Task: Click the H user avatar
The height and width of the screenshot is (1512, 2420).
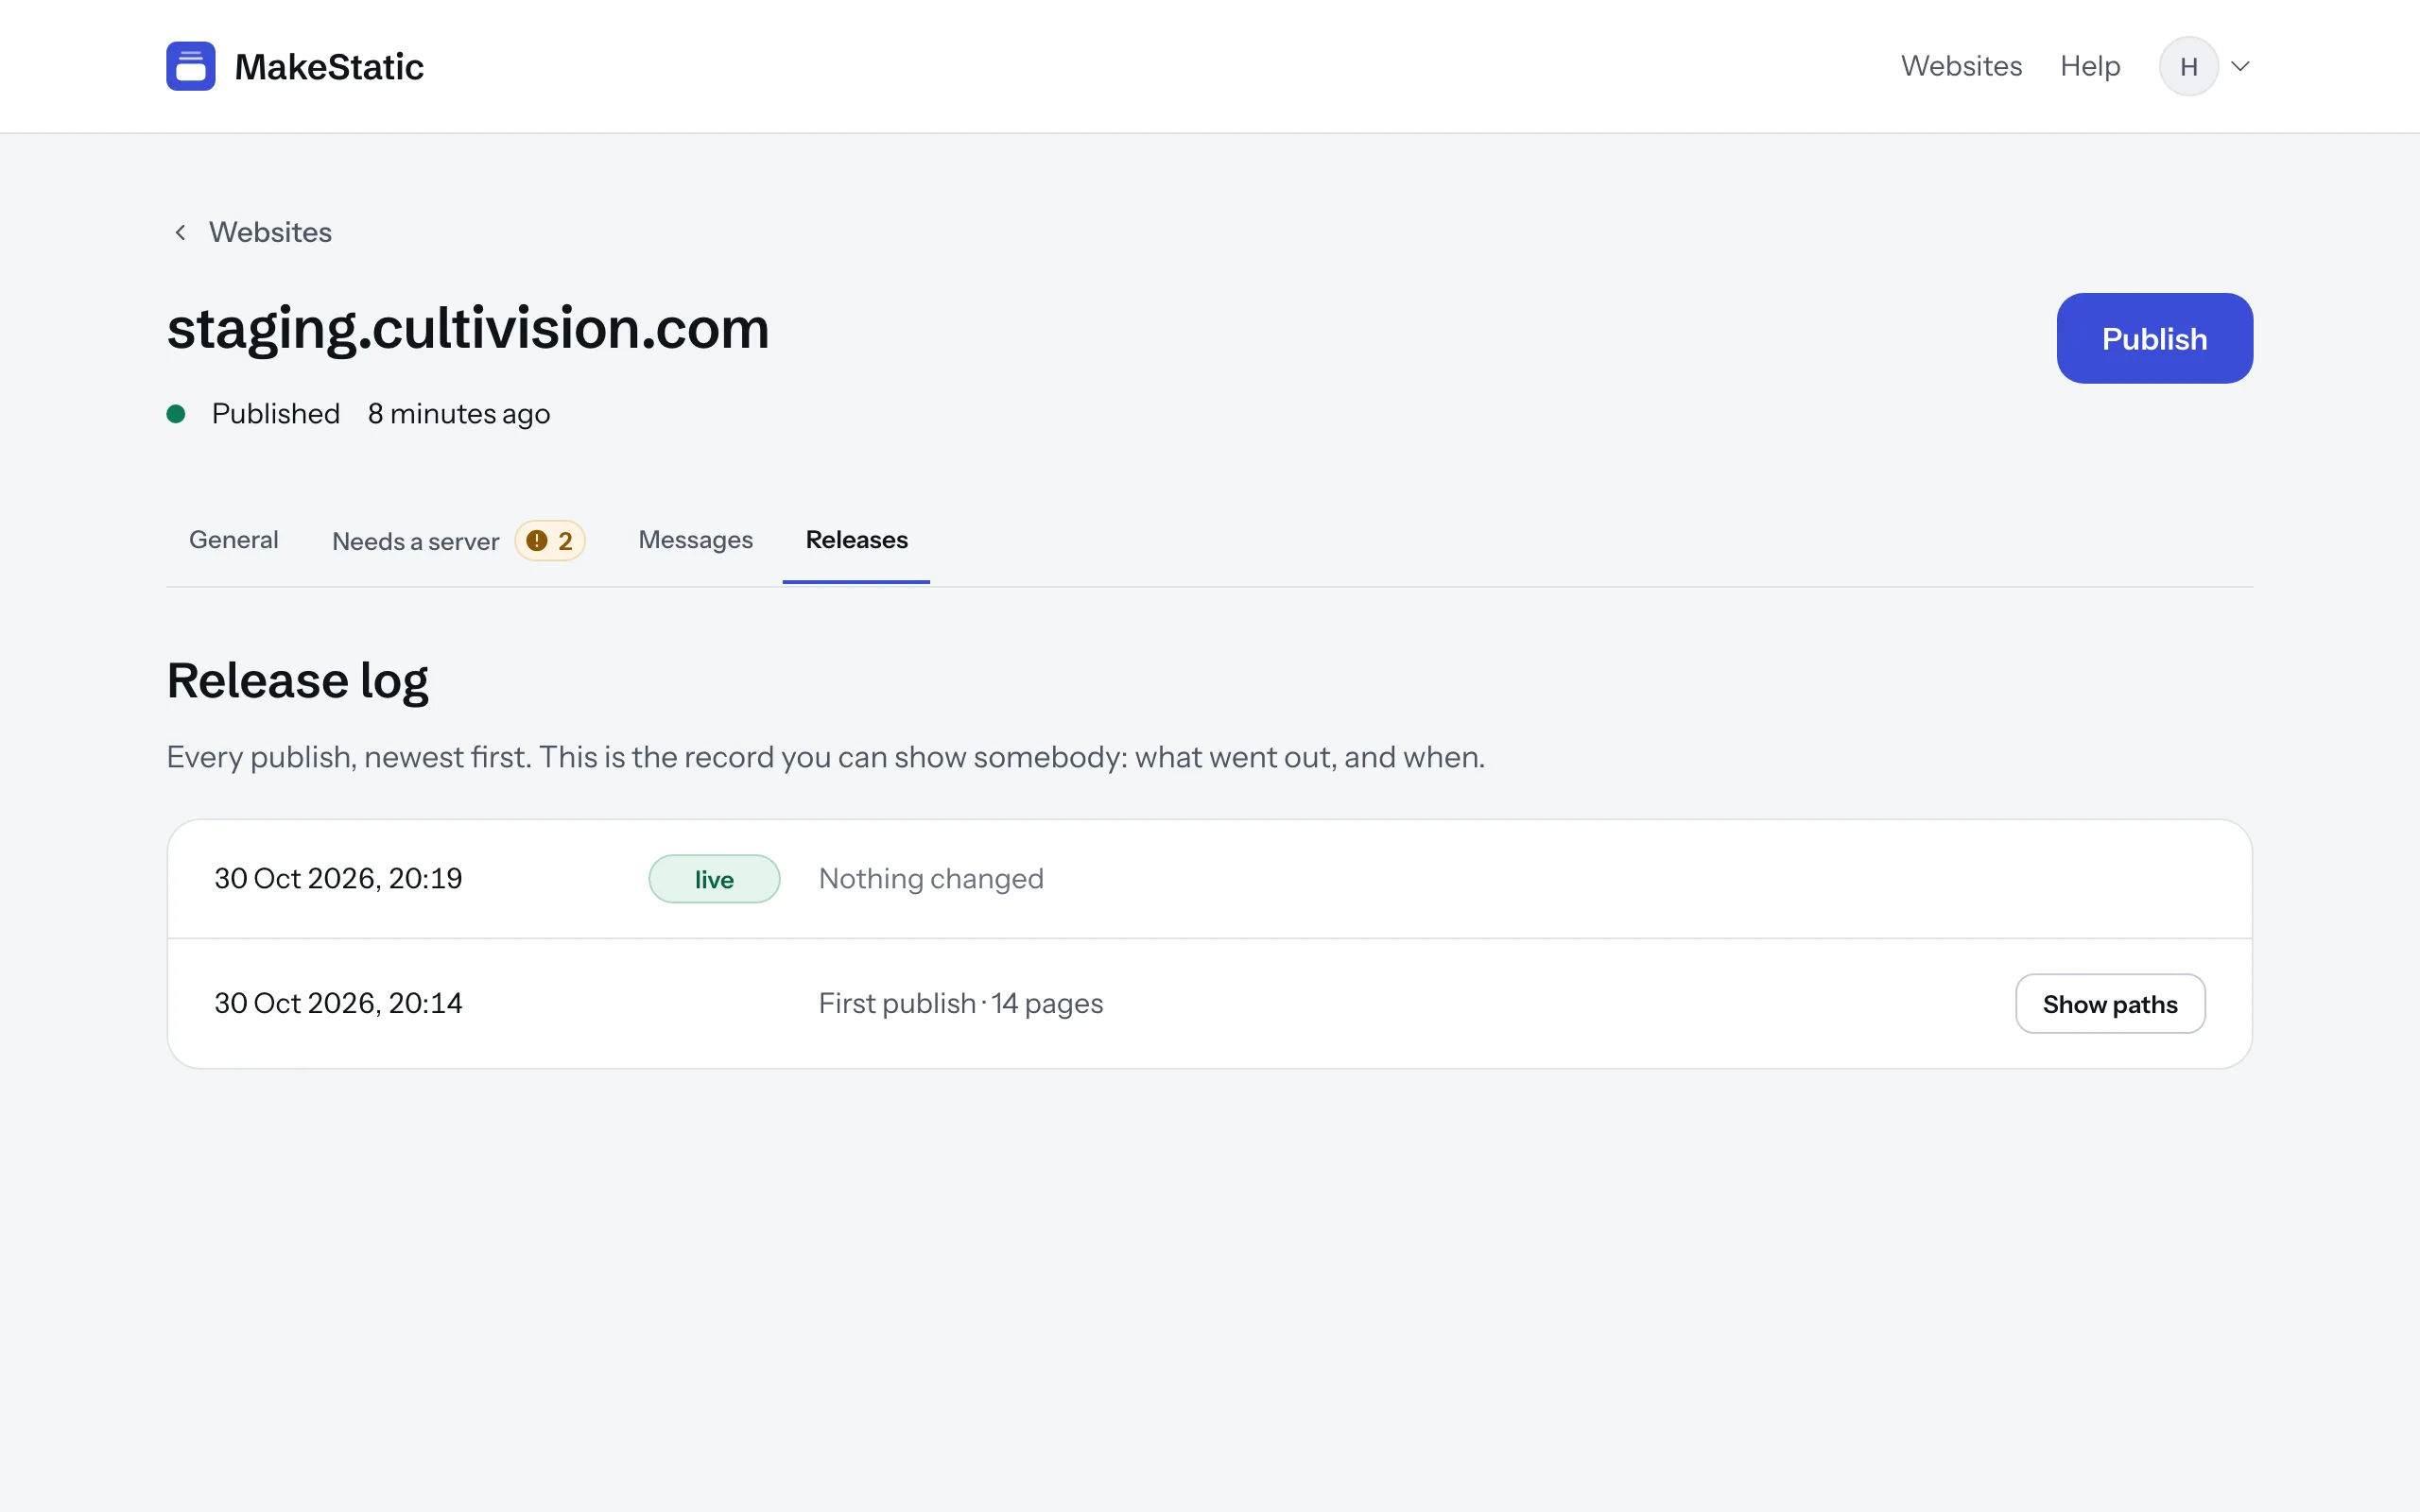Action: click(2188, 66)
